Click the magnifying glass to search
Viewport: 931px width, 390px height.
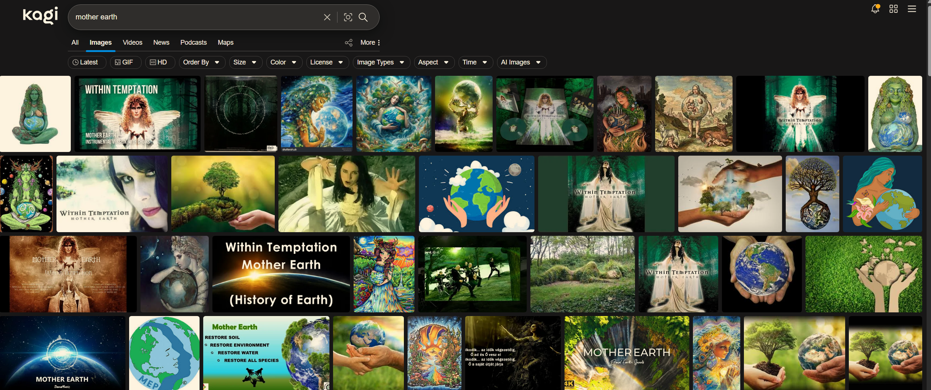[x=364, y=17]
